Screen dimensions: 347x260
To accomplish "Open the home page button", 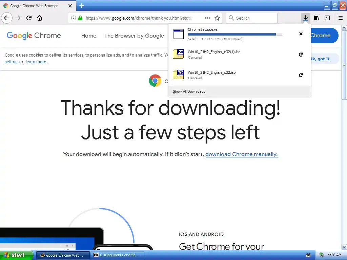I will [x=40, y=18].
